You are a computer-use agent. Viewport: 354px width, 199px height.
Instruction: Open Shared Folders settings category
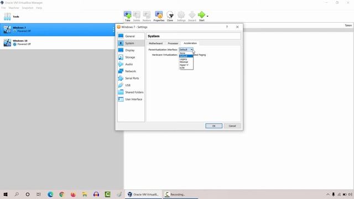[131, 92]
